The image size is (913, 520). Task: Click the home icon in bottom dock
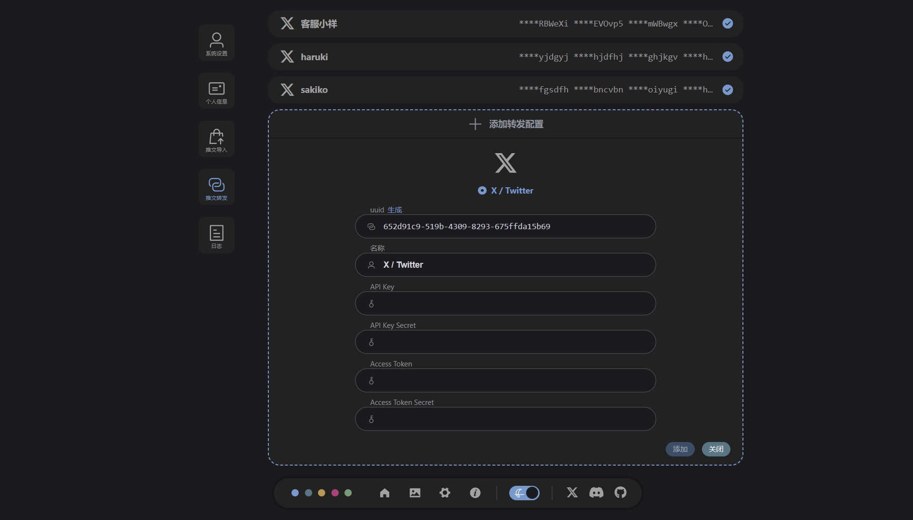coord(384,493)
